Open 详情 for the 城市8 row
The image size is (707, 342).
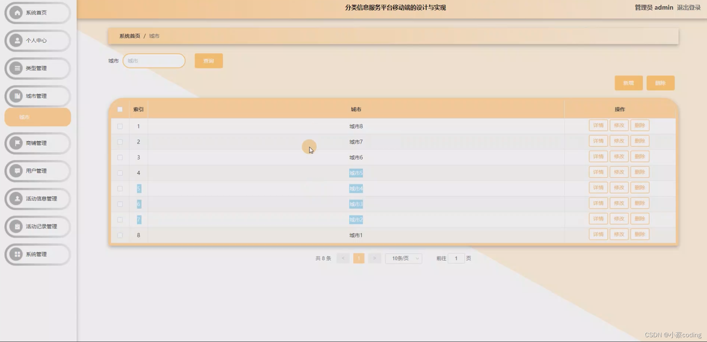click(598, 125)
